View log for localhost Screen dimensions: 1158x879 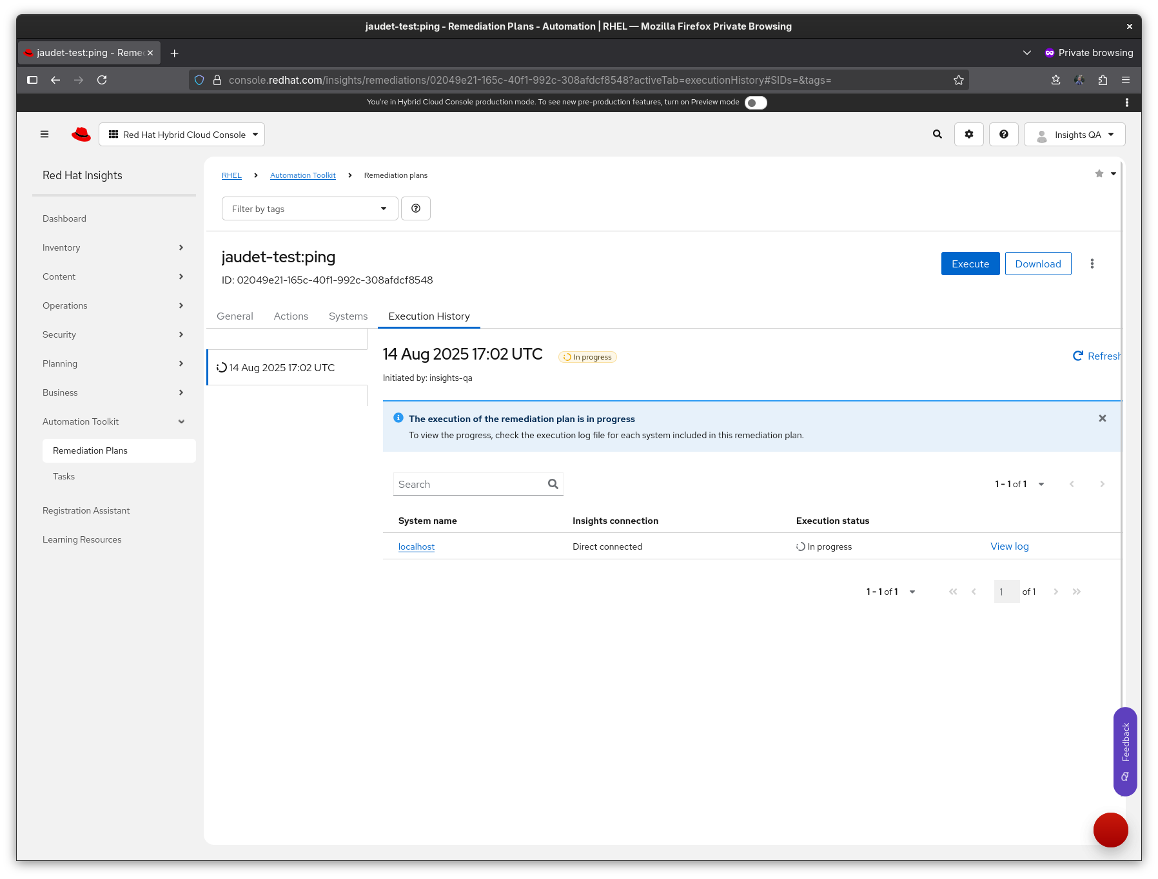click(x=1010, y=546)
